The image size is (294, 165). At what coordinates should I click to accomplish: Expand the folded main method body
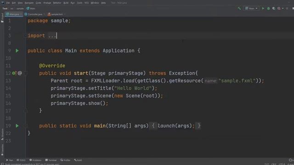(26, 126)
